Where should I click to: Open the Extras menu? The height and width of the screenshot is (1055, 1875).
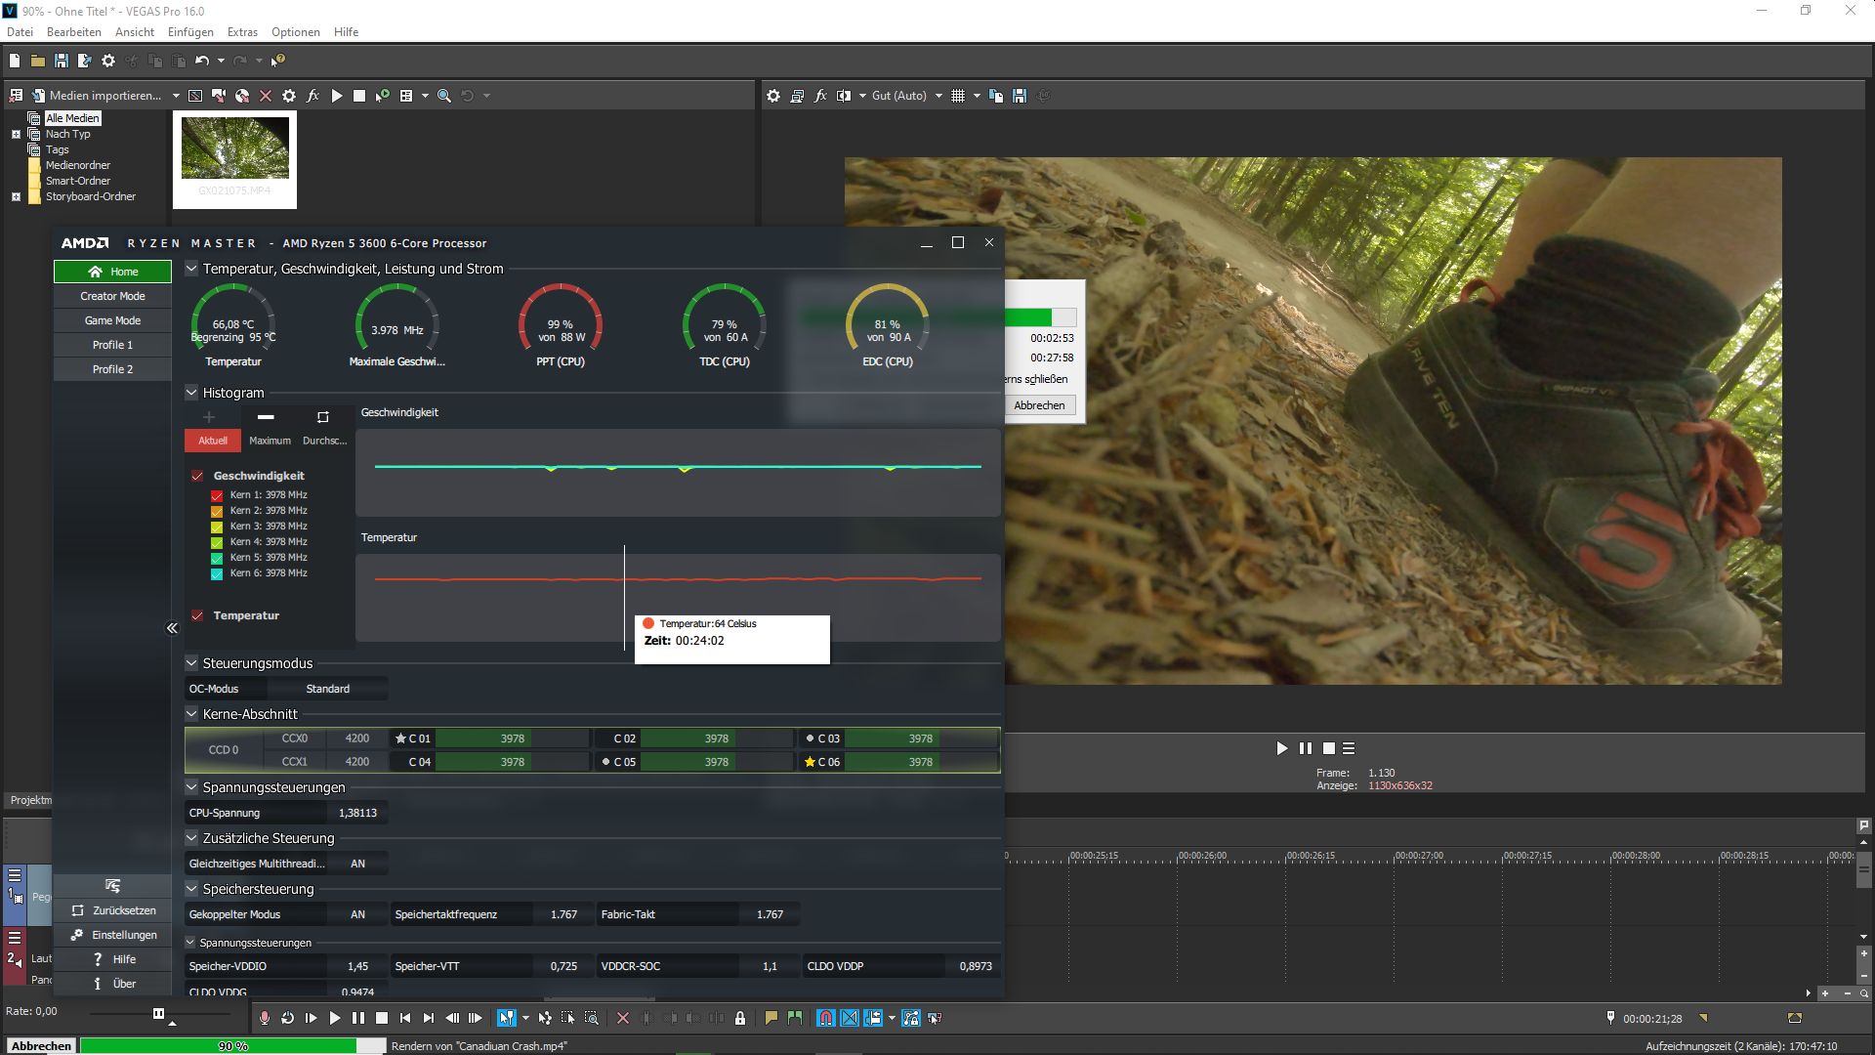[x=242, y=32]
